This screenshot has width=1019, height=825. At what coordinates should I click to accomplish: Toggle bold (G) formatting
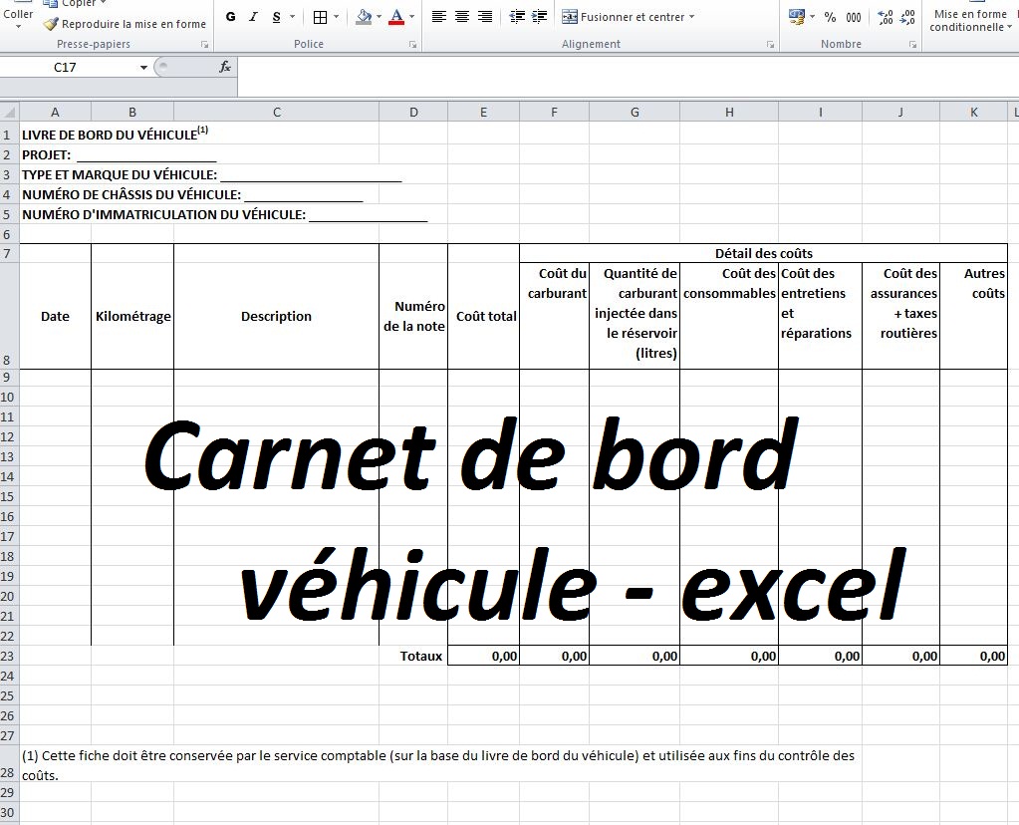pos(231,17)
